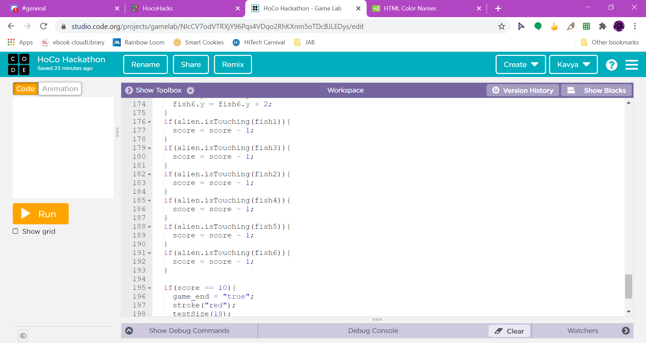646x343 pixels.
Task: Open the help question mark icon
Action: pyautogui.click(x=611, y=65)
